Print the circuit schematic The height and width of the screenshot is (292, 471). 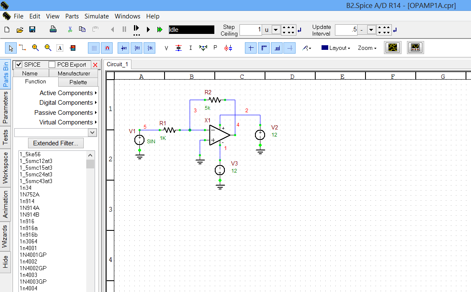pos(53,30)
